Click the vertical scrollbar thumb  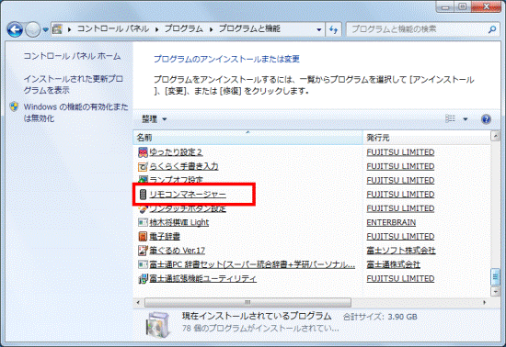[x=495, y=277]
